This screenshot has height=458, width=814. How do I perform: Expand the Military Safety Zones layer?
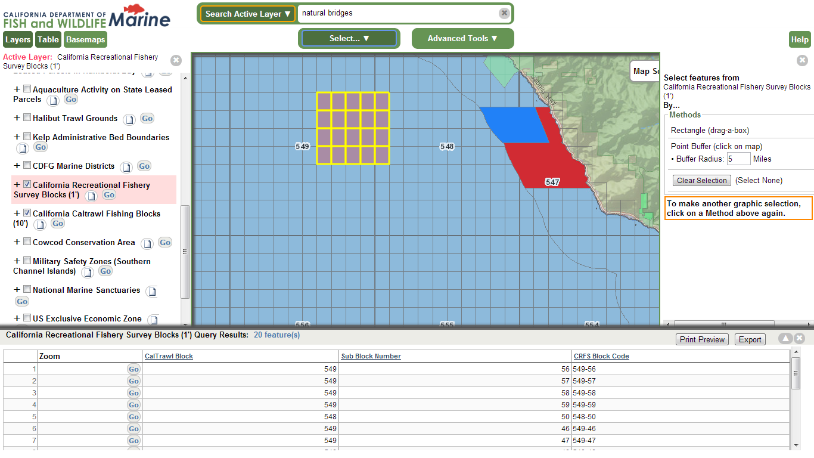coord(17,261)
